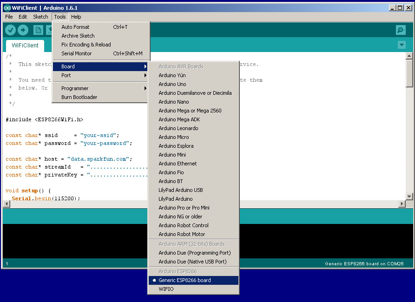
Task: Select Arduino Robot Motor board
Action: (x=193, y=234)
